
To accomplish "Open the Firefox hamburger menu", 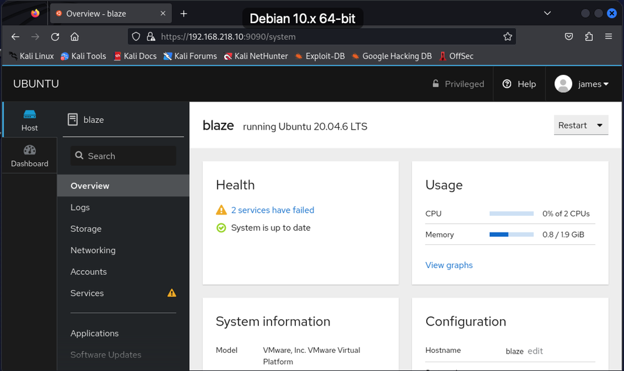I will pos(608,36).
